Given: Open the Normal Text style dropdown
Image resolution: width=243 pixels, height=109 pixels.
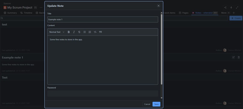Looking at the screenshot, I should tap(57, 32).
